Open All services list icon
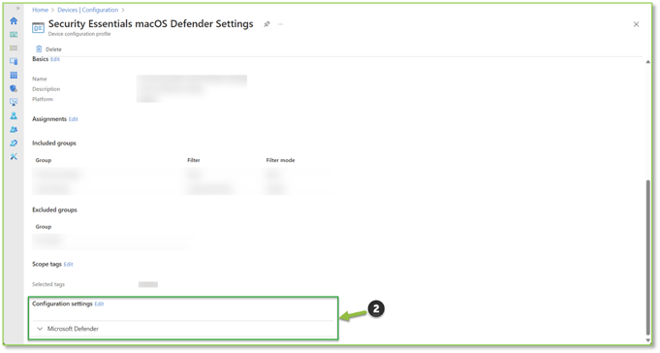 (14, 48)
